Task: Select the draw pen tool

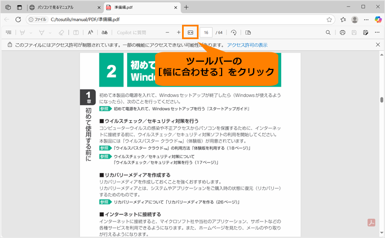Action: [x=41, y=33]
